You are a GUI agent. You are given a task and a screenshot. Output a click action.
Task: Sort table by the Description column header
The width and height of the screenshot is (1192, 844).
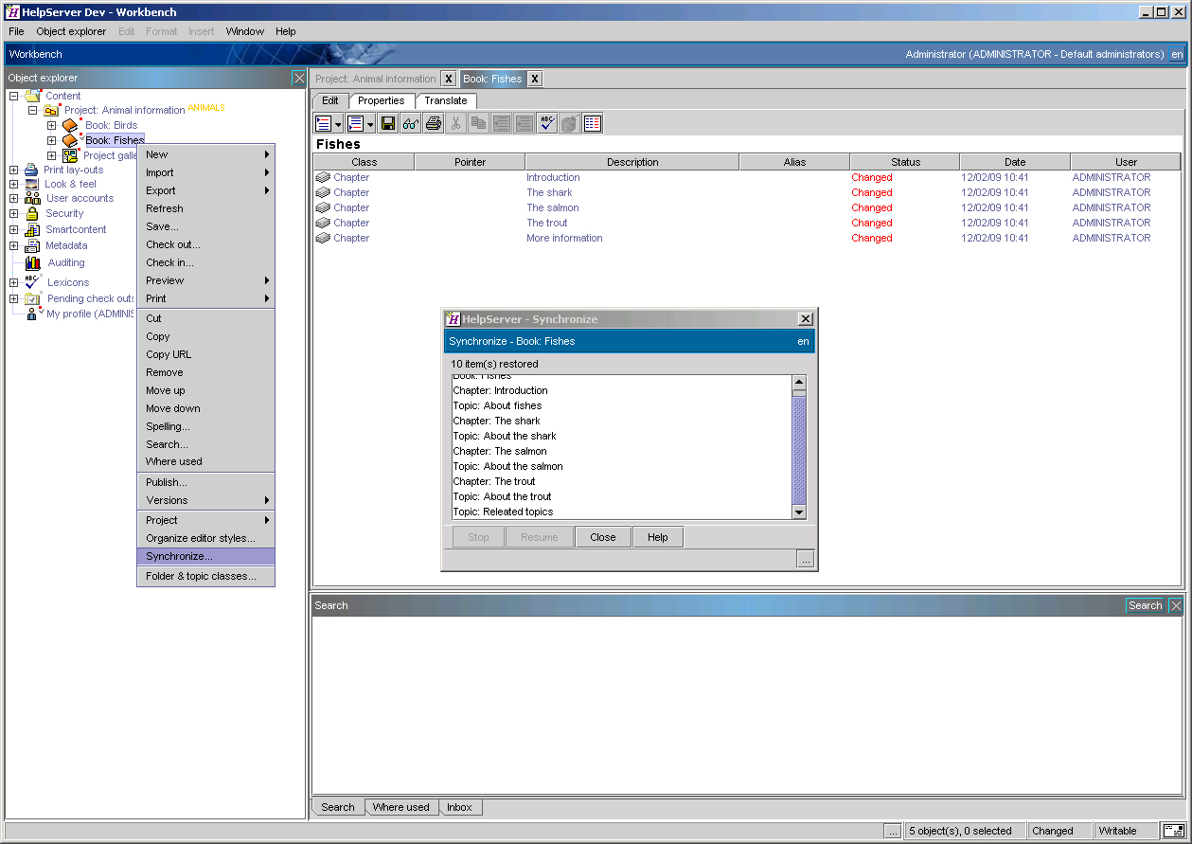(632, 162)
